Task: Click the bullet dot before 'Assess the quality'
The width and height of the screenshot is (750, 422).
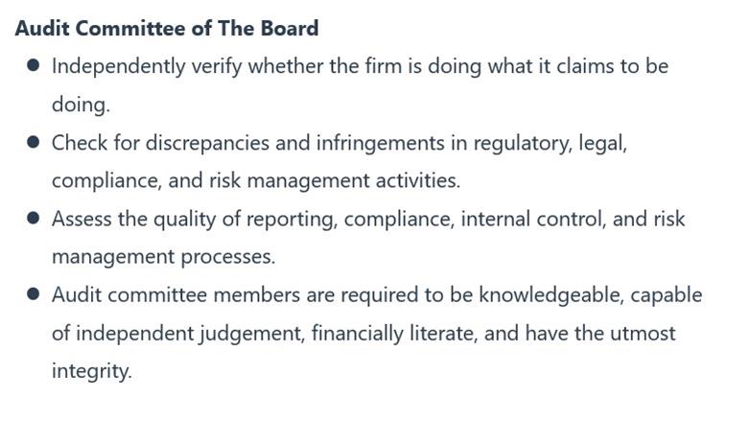Action: pos(33,218)
